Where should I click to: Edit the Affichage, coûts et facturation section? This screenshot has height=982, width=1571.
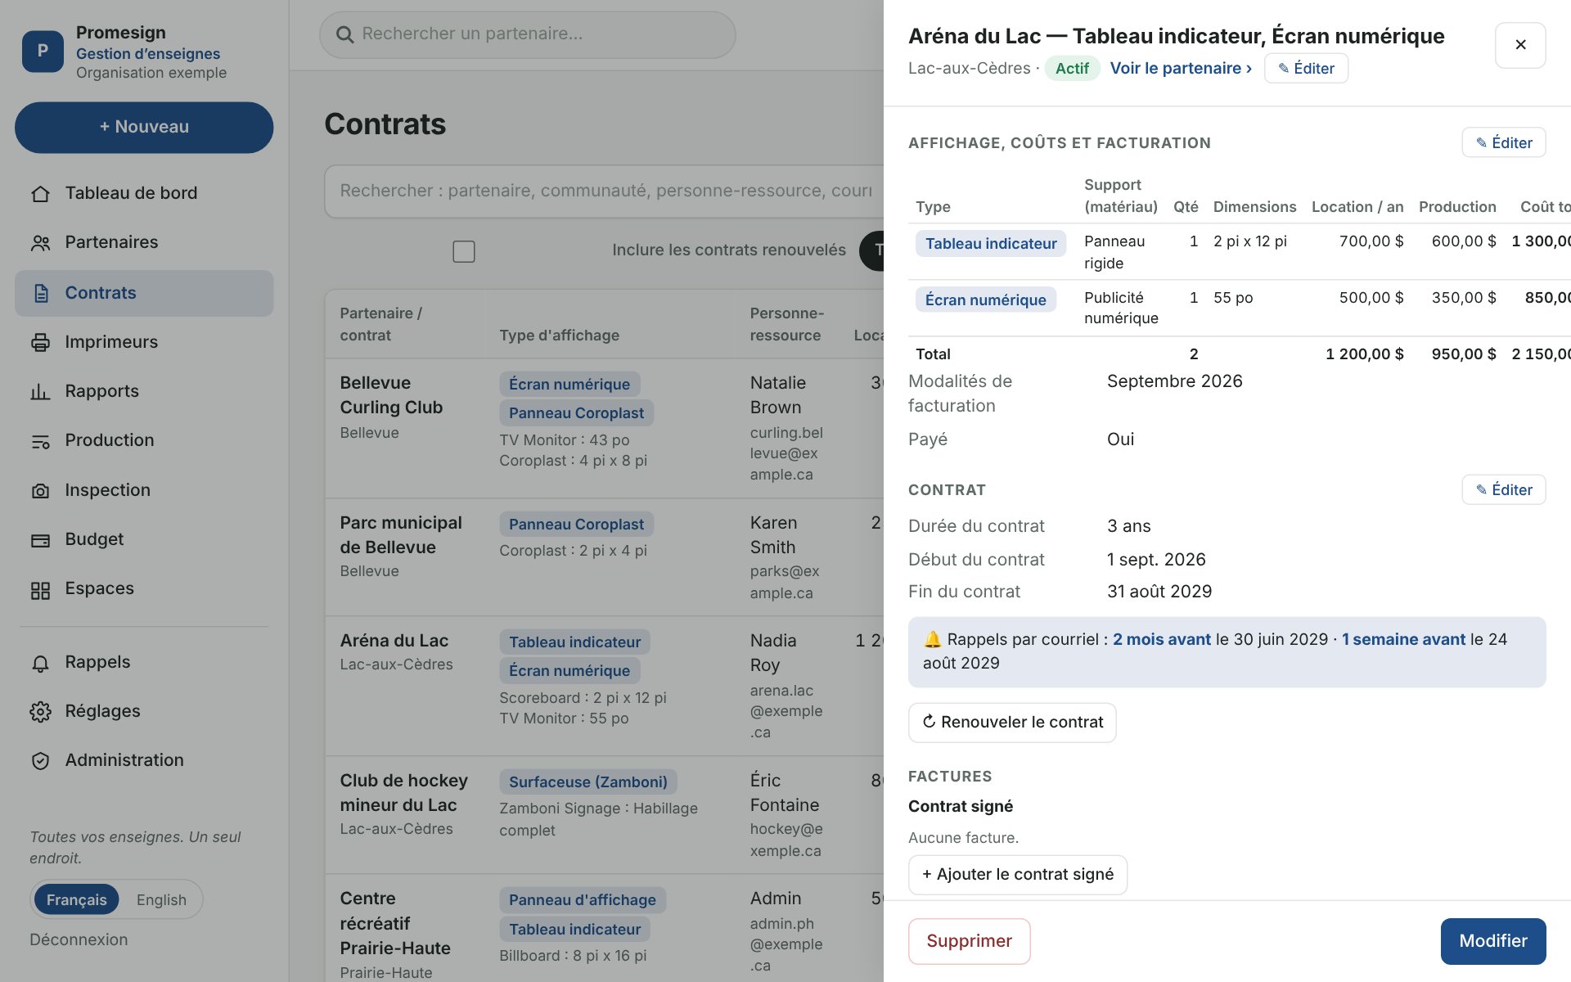(x=1504, y=142)
